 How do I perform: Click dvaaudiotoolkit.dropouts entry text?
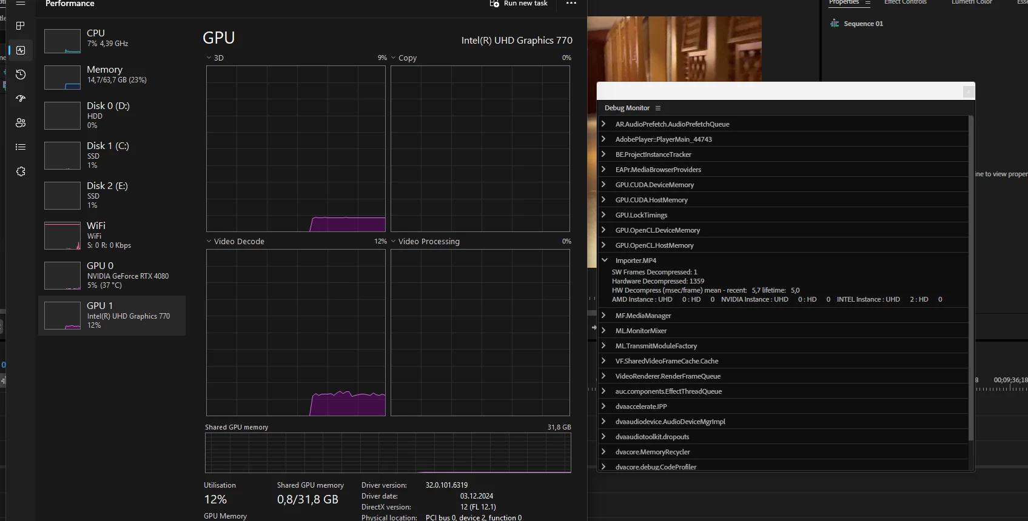point(652,437)
